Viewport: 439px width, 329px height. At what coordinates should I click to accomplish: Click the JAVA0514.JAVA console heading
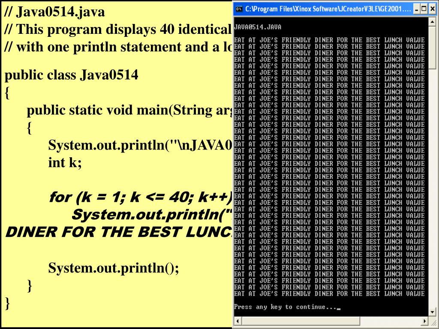pos(258,27)
